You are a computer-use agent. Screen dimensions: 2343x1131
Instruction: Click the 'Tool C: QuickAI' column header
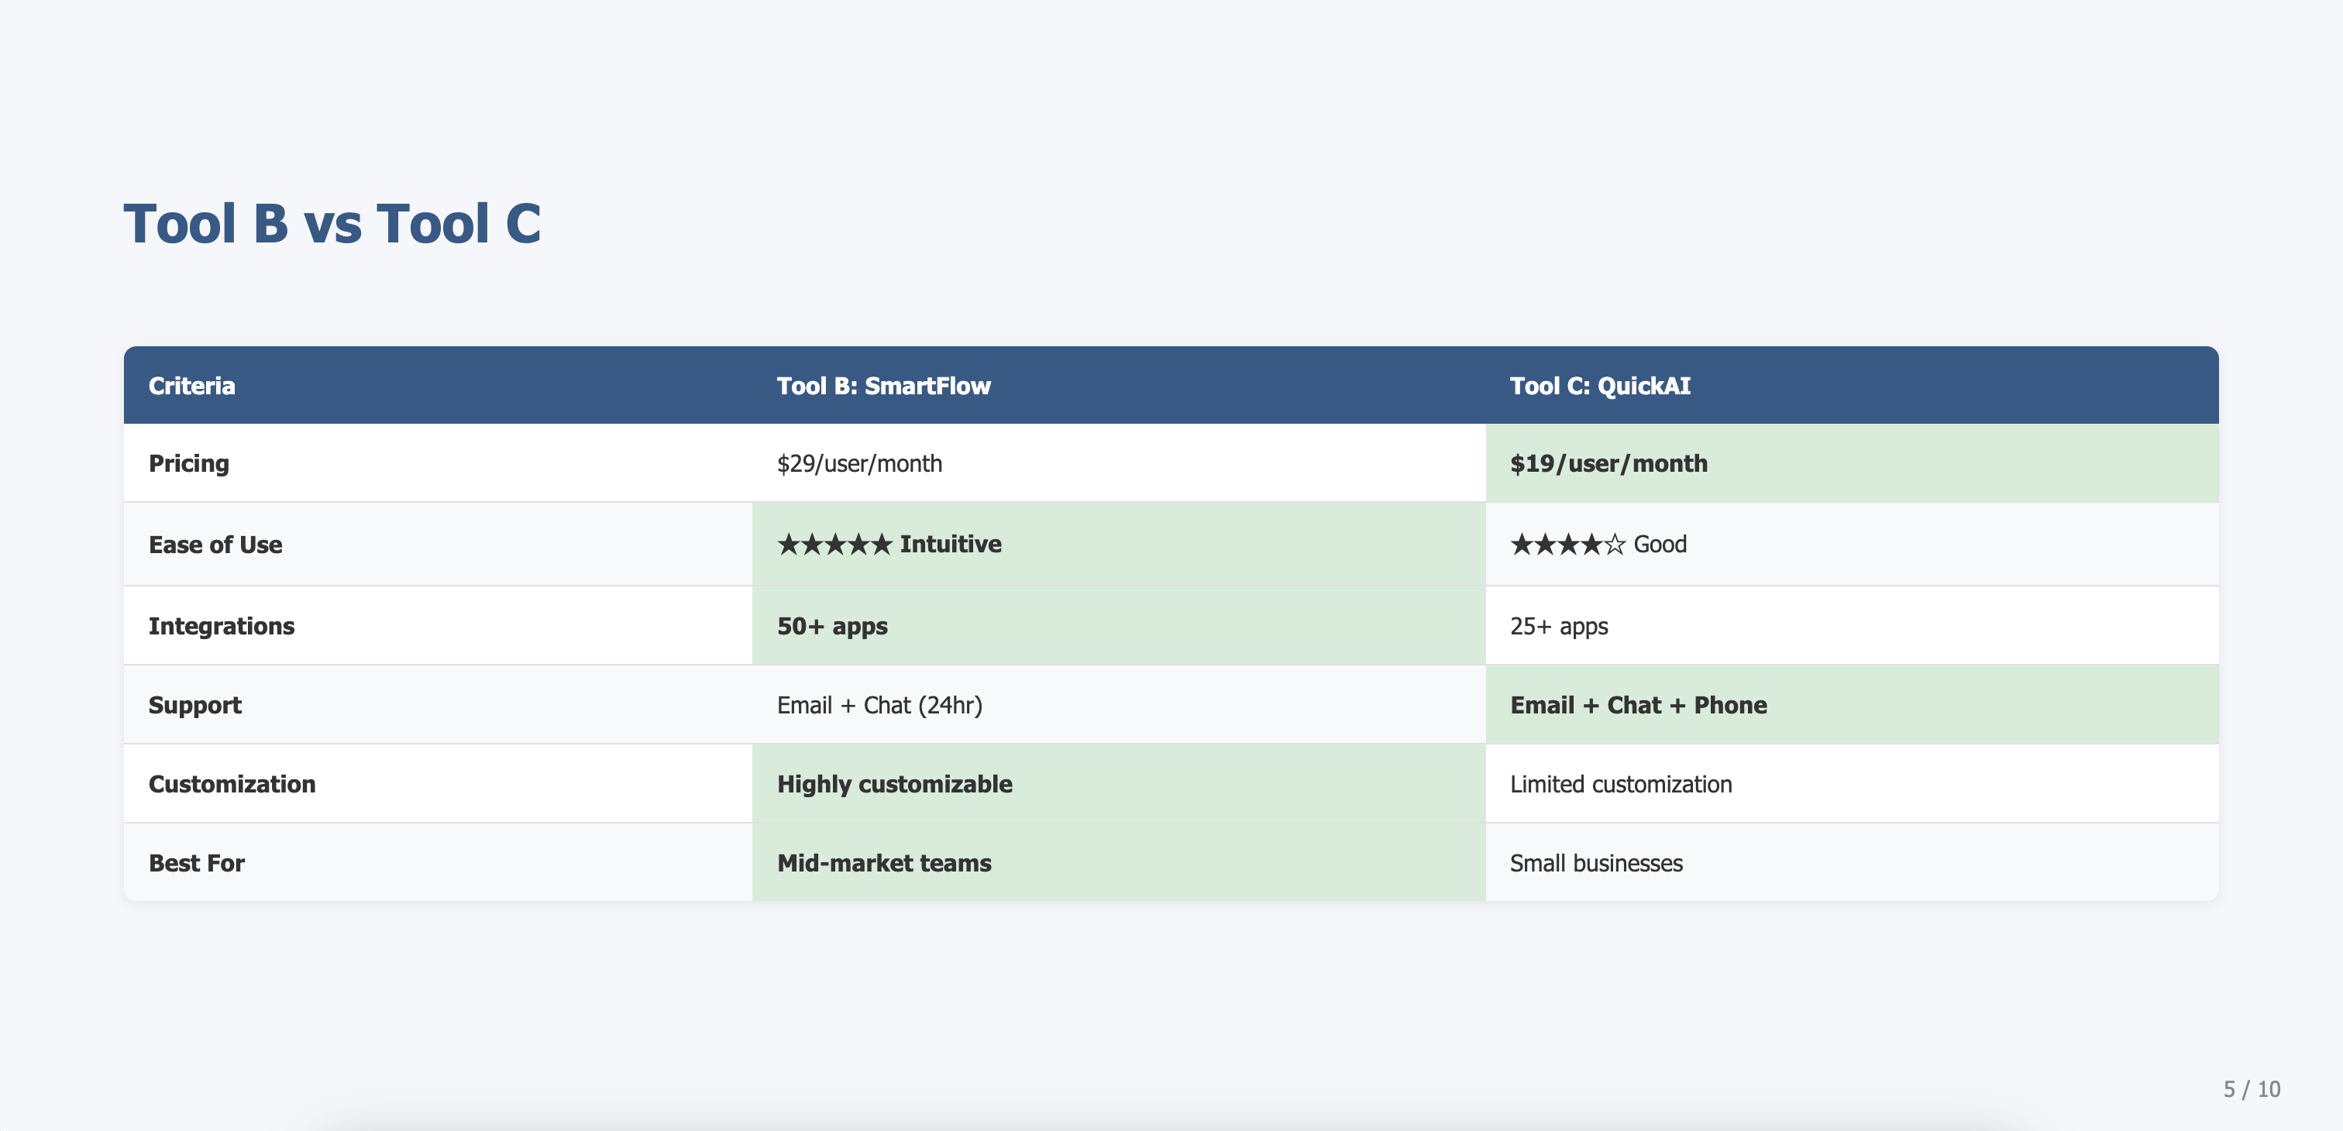click(x=1600, y=386)
